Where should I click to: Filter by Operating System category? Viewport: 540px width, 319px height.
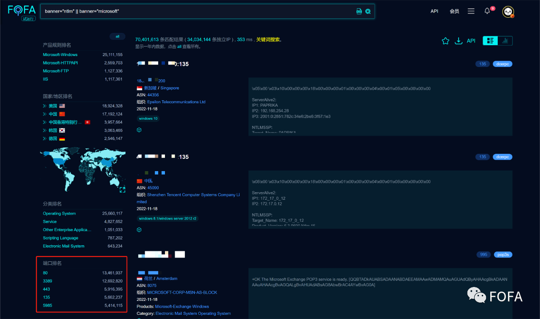point(59,214)
